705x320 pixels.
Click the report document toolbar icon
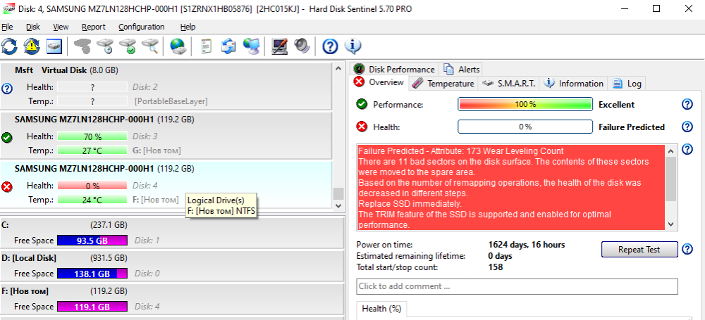(x=206, y=46)
